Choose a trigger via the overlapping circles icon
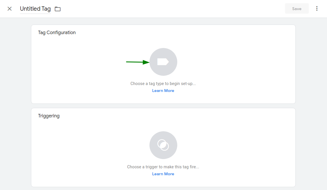 [x=163, y=145]
